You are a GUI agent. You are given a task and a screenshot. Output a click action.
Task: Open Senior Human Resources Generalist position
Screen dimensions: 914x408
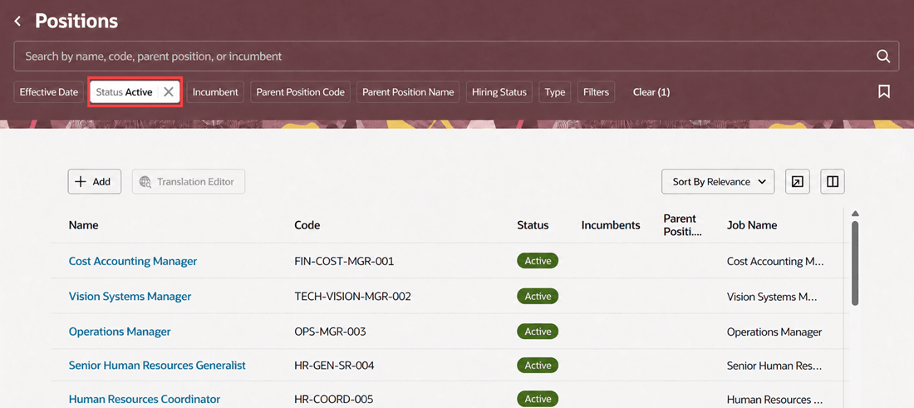tap(157, 366)
